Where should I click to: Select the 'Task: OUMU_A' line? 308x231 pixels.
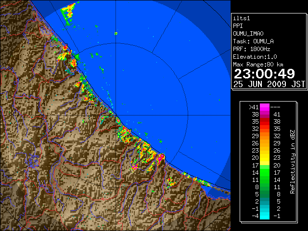point(254,41)
